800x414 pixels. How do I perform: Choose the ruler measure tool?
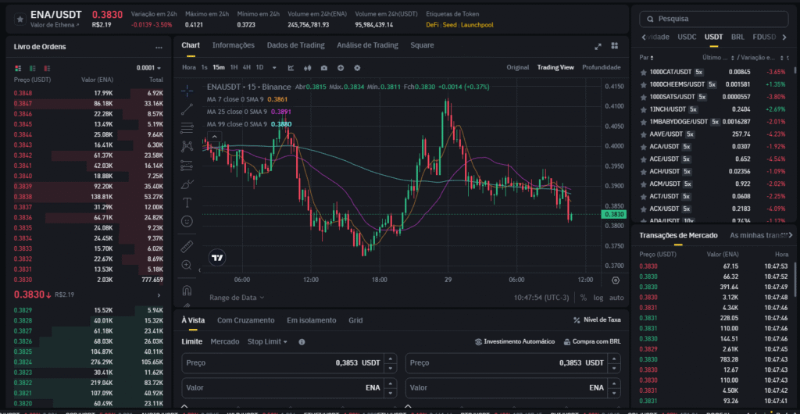pos(187,247)
